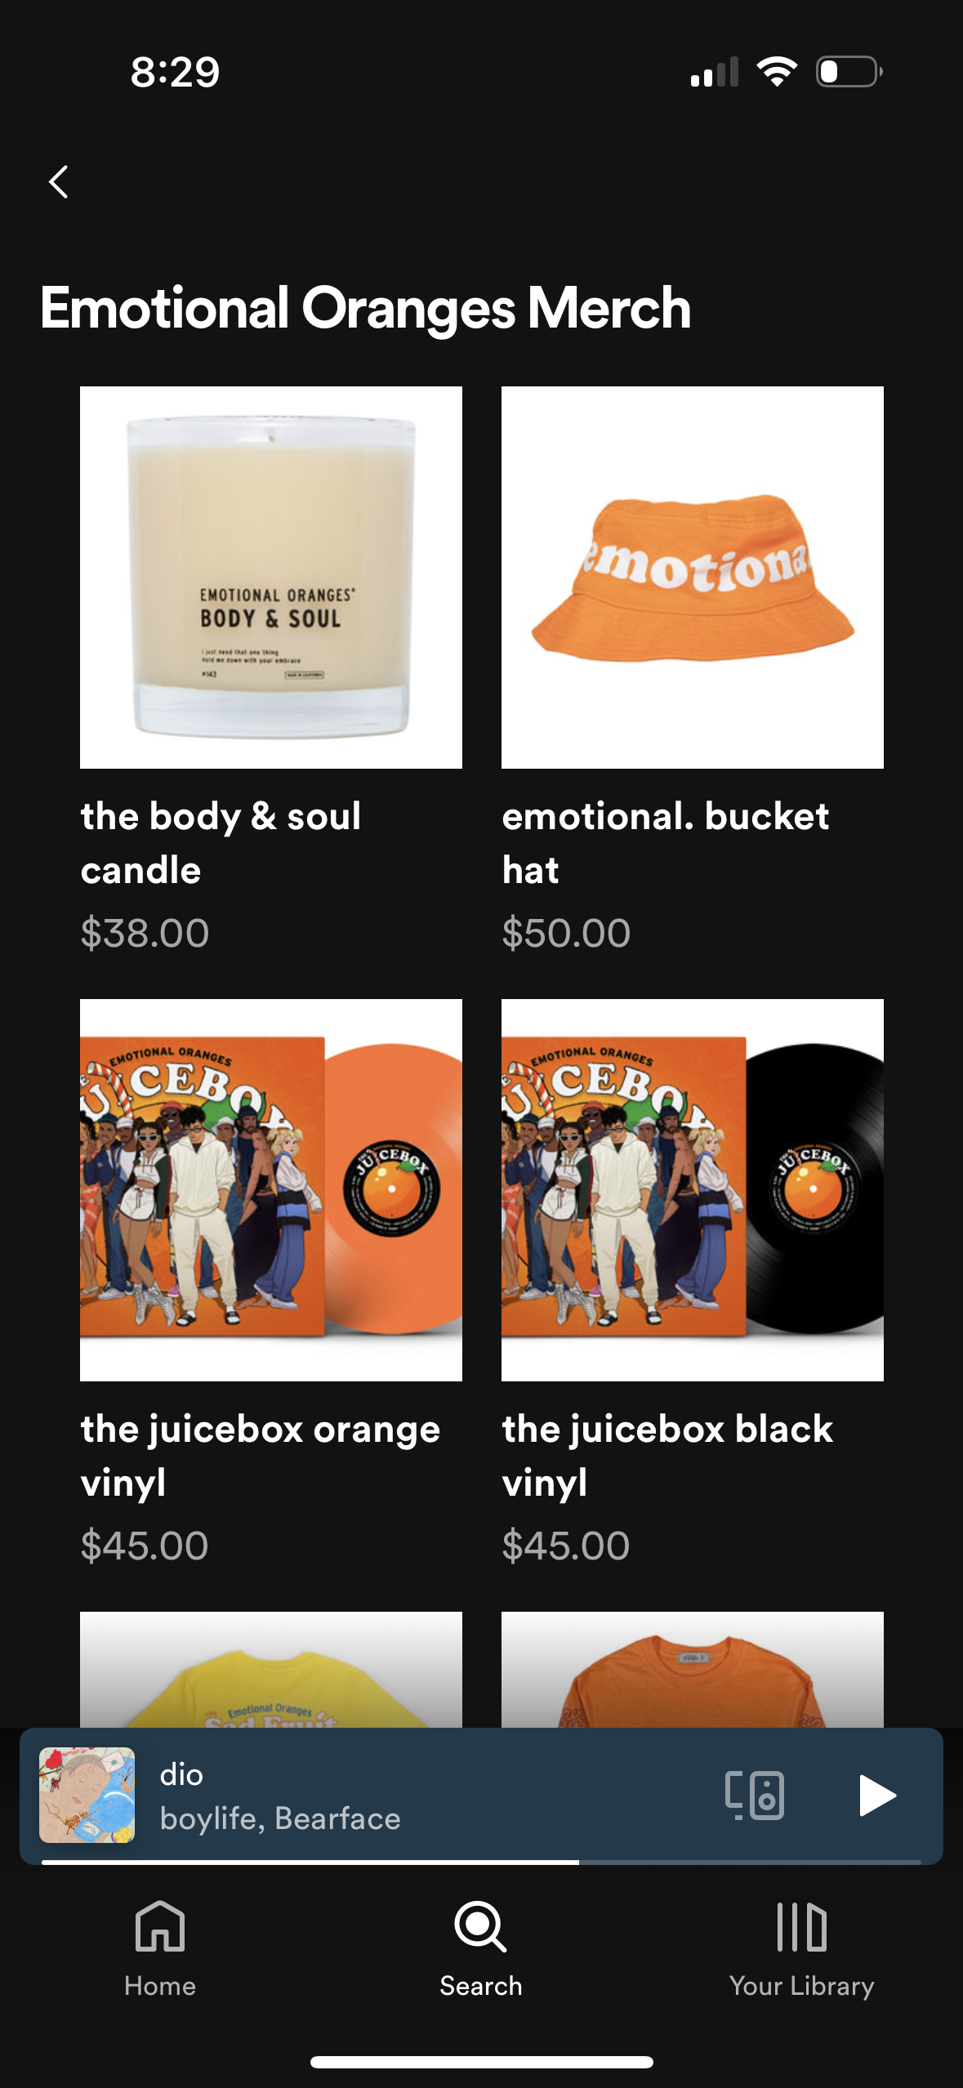Tap the Home house icon
The width and height of the screenshot is (963, 2088).
pyautogui.click(x=160, y=1926)
